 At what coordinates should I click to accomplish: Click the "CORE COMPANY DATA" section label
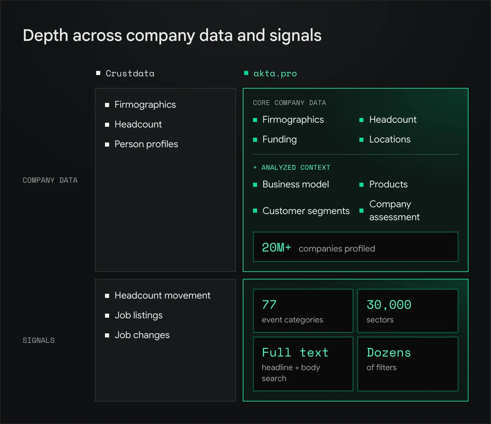(289, 103)
